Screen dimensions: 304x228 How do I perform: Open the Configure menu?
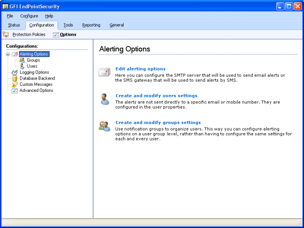pyautogui.click(x=29, y=16)
